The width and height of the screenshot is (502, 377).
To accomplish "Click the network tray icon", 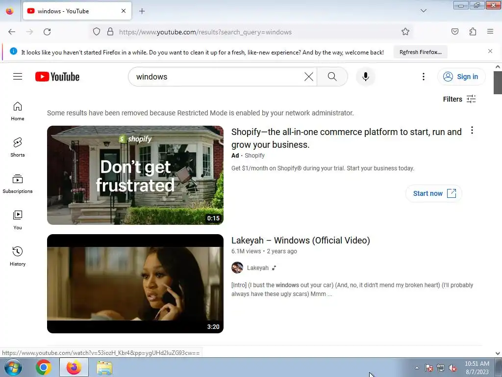I will pos(441,368).
